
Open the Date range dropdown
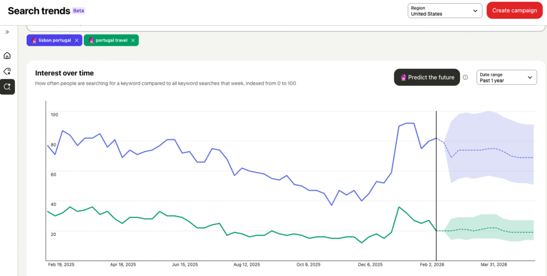[x=506, y=78]
